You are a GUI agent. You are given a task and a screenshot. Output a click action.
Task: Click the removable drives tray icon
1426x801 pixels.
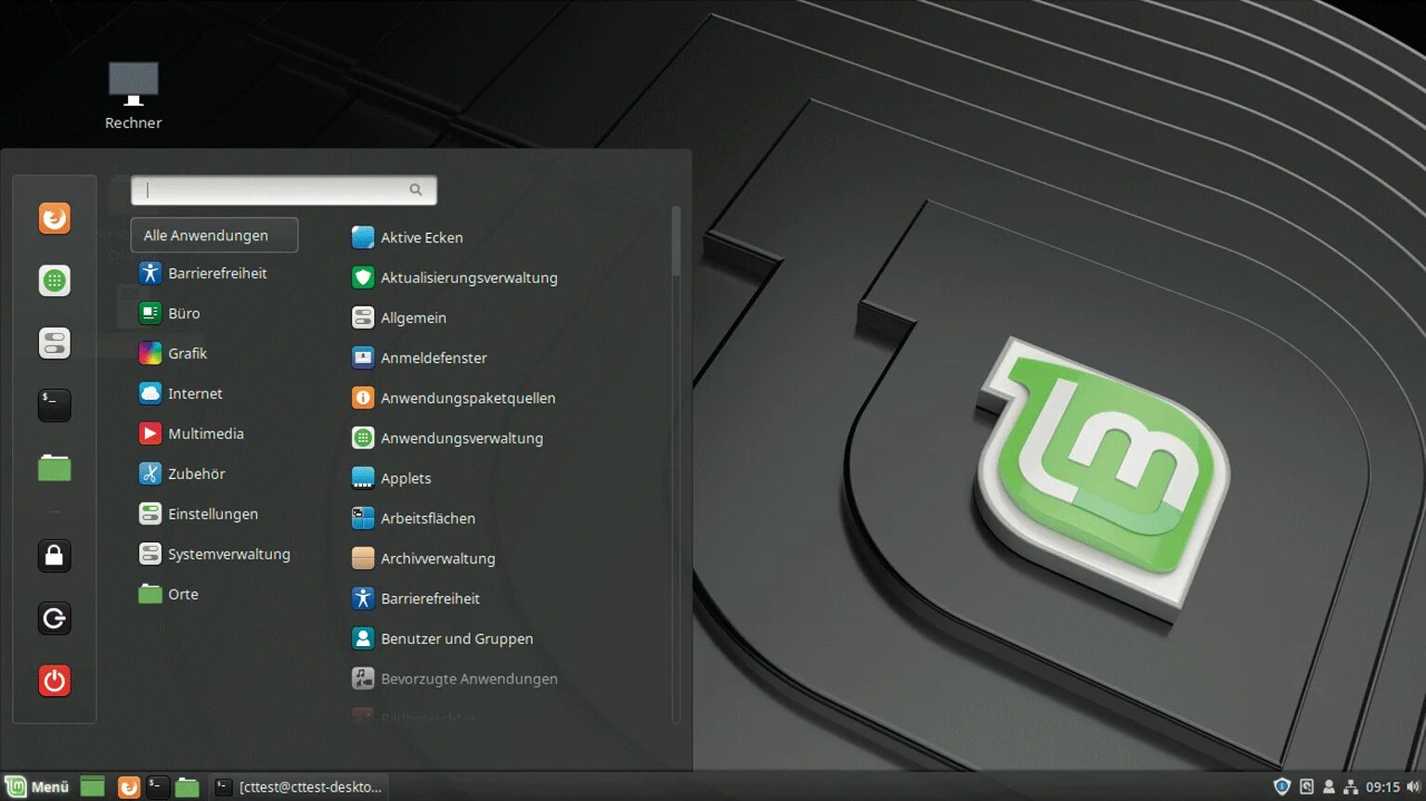[x=1306, y=787]
